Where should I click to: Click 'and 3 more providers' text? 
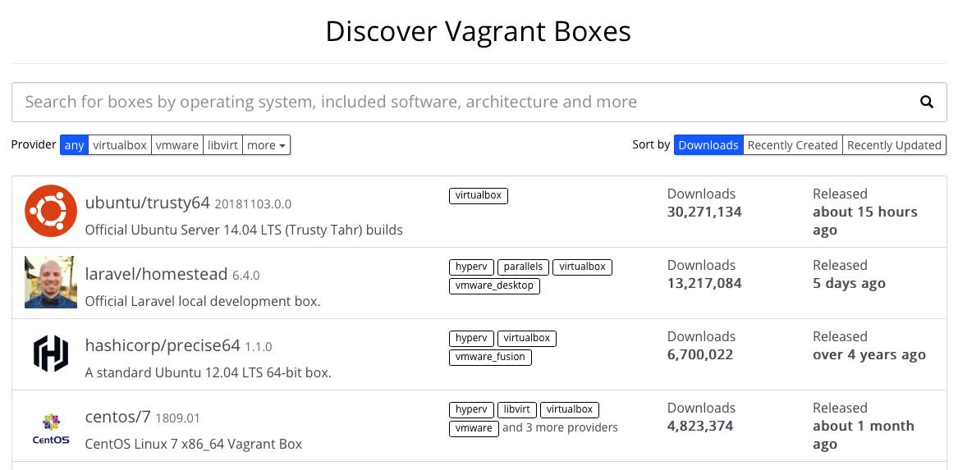coord(560,427)
